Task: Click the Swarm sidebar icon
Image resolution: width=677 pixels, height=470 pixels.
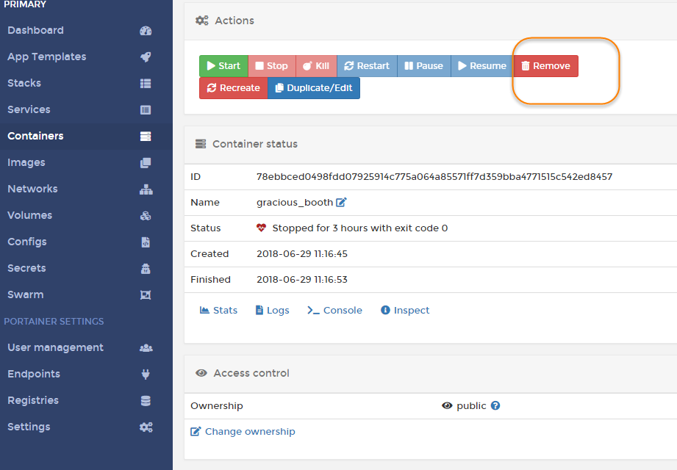Action: click(x=146, y=294)
